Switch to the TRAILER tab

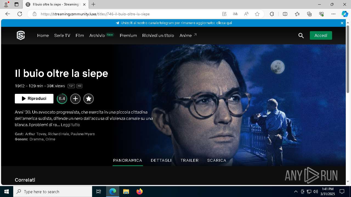click(x=189, y=160)
